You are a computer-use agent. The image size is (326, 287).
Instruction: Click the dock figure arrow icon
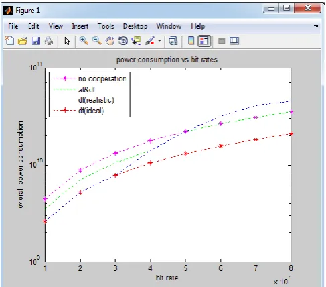pos(316,26)
